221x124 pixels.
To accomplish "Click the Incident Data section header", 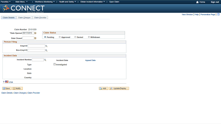I will coord(64,56).
